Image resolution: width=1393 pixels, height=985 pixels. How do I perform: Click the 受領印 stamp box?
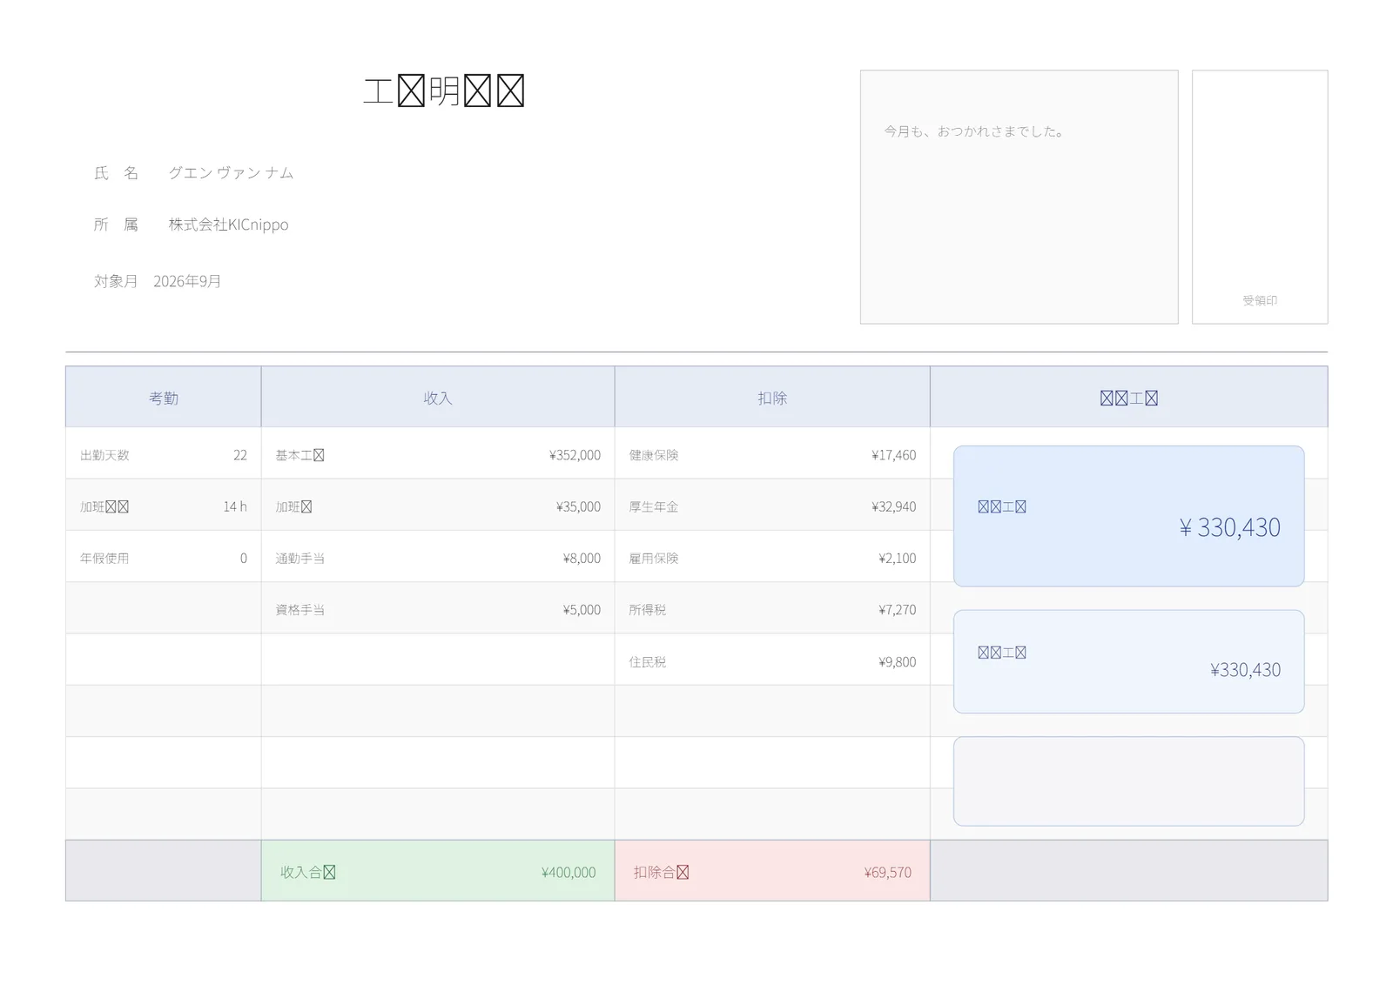click(x=1260, y=197)
